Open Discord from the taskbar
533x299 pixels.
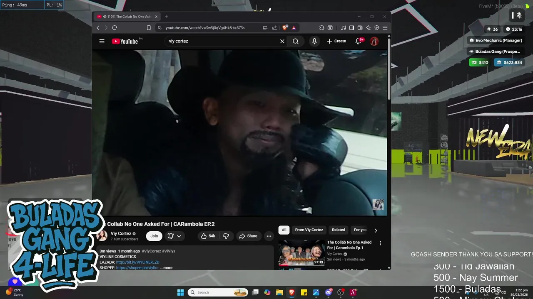pos(329,292)
